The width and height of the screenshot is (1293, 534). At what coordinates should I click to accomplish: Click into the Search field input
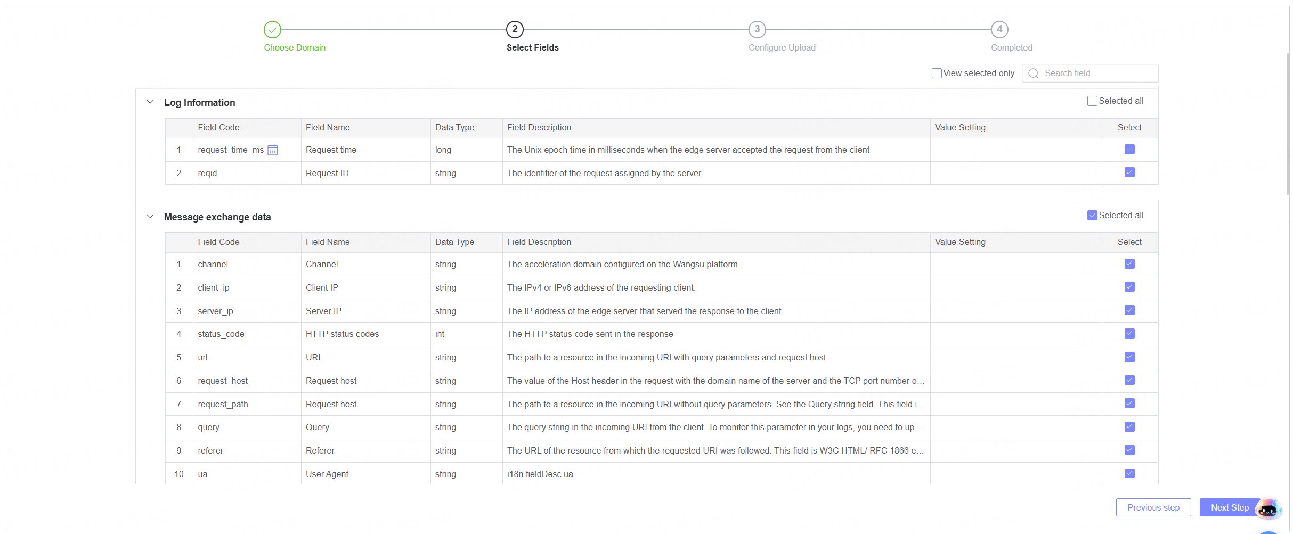point(1097,73)
